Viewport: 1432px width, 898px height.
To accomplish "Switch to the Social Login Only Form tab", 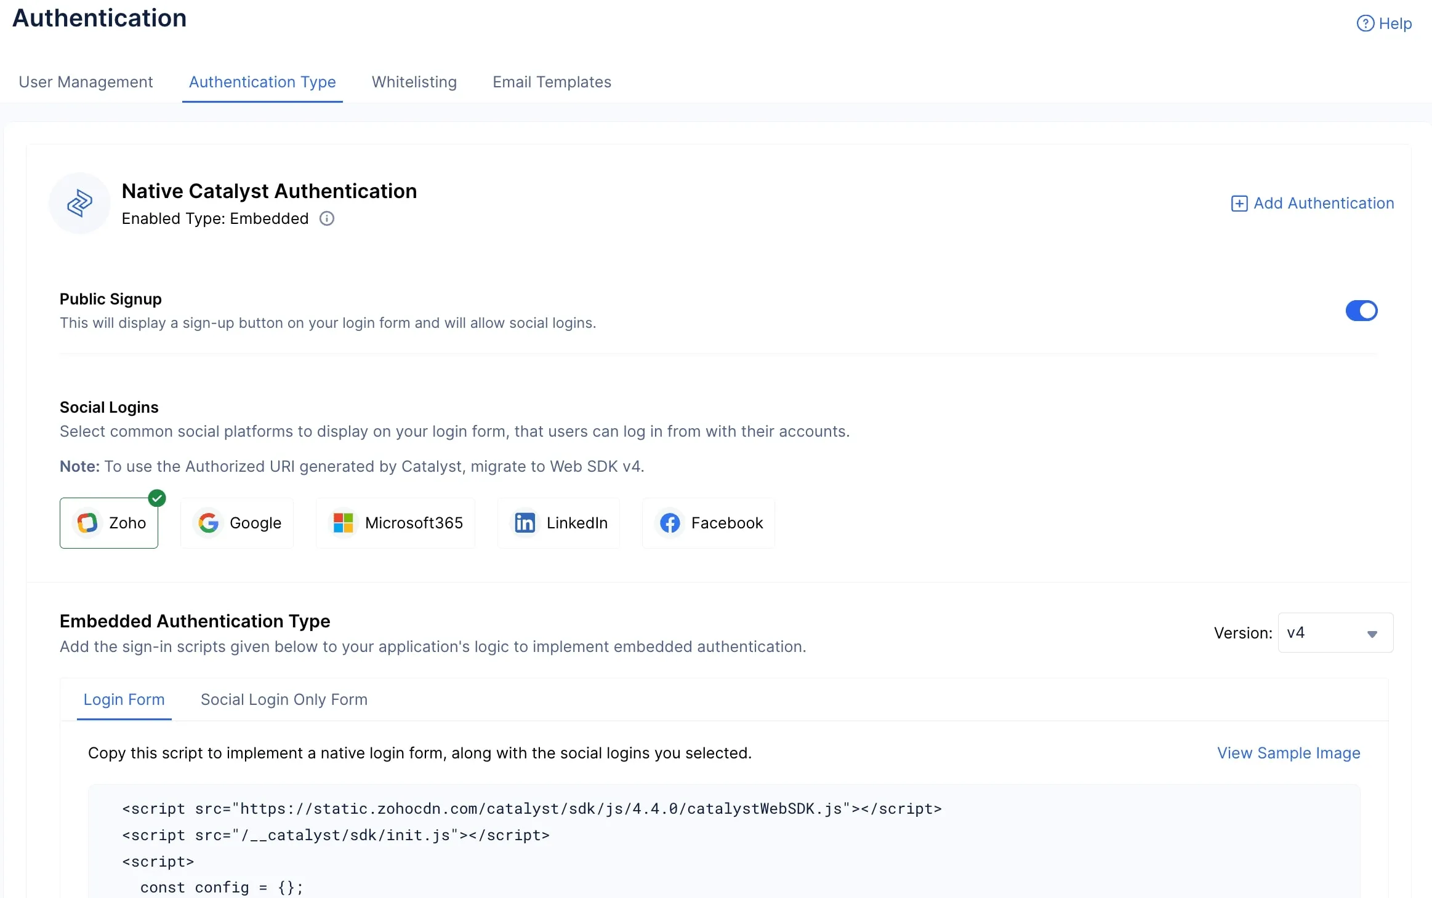I will click(x=284, y=699).
